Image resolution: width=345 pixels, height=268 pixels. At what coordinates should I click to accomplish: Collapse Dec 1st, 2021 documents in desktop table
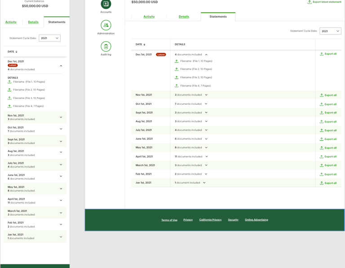206,54
